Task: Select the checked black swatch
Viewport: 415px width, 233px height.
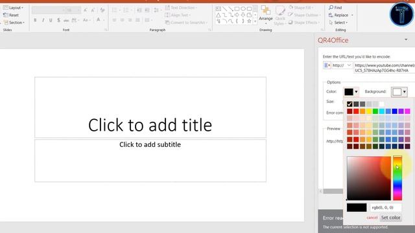Action: [350, 104]
